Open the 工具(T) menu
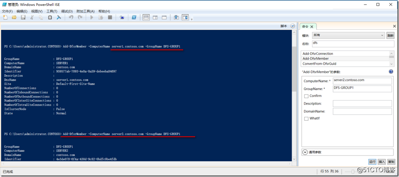The width and height of the screenshot is (399, 177). click(52, 12)
